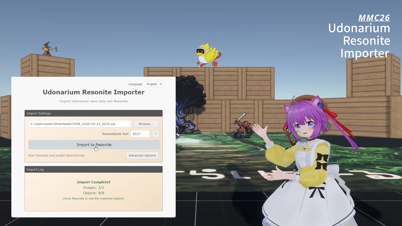This screenshot has height=226, width=402.
Task: Click "Start Resonite and enable ResoniteLink." hint
Action: click(x=57, y=155)
